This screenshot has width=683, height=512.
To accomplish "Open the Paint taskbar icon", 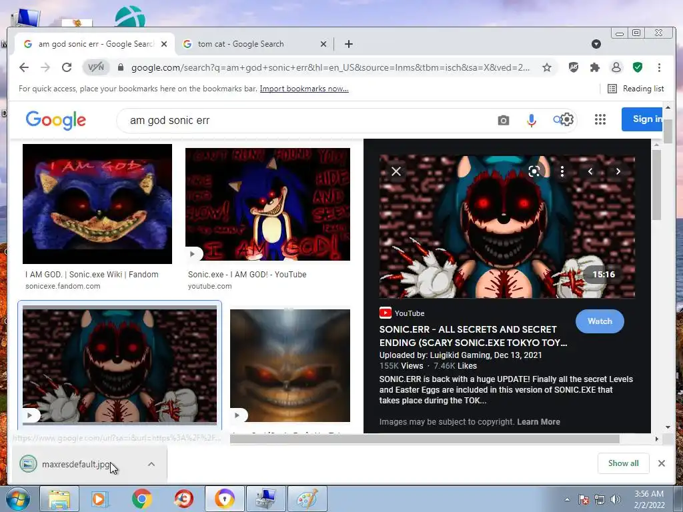I will click(307, 499).
